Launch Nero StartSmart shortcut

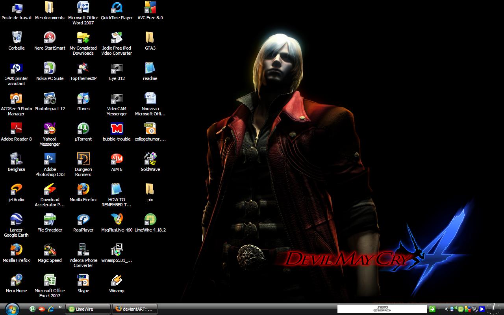50,41
